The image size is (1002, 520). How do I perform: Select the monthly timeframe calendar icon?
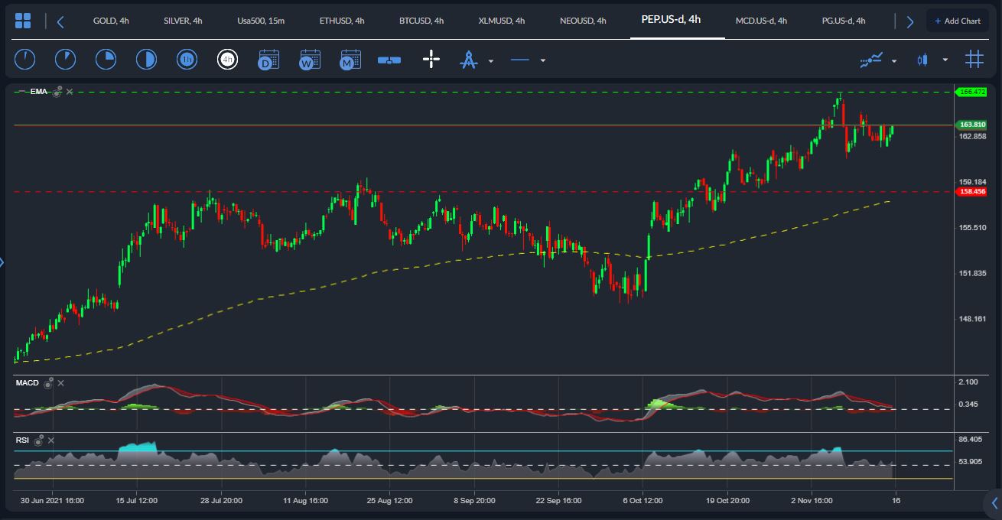[x=350, y=59]
